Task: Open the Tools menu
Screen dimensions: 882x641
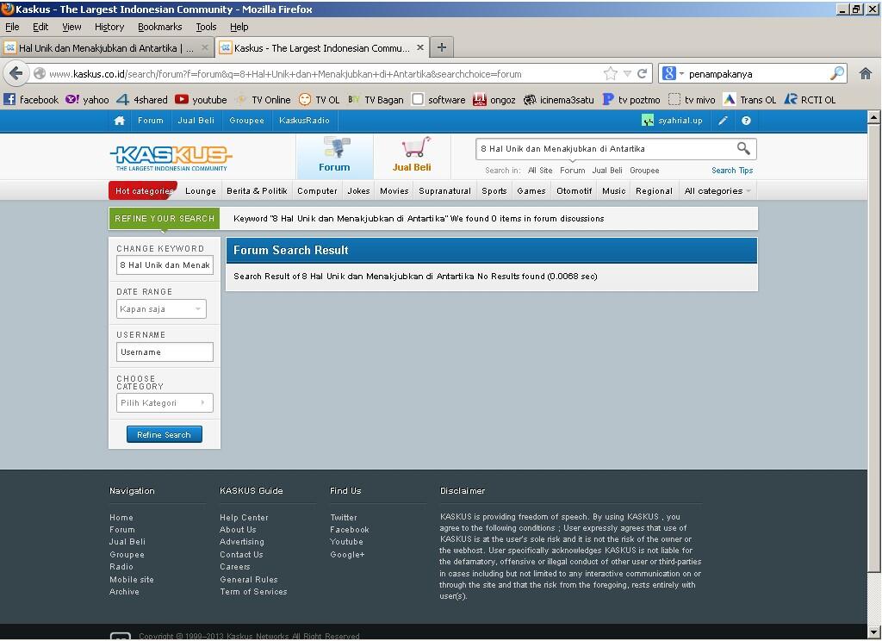Action: [206, 27]
